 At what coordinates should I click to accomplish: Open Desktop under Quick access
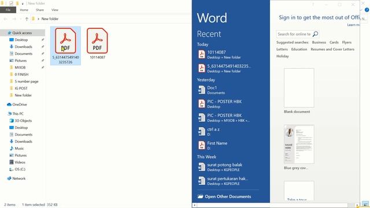pyautogui.click(x=21, y=40)
